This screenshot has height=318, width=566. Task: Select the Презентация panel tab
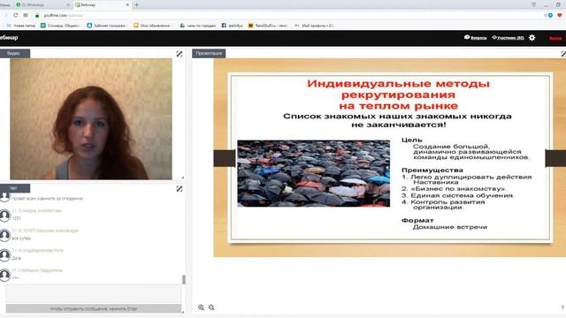coord(209,53)
